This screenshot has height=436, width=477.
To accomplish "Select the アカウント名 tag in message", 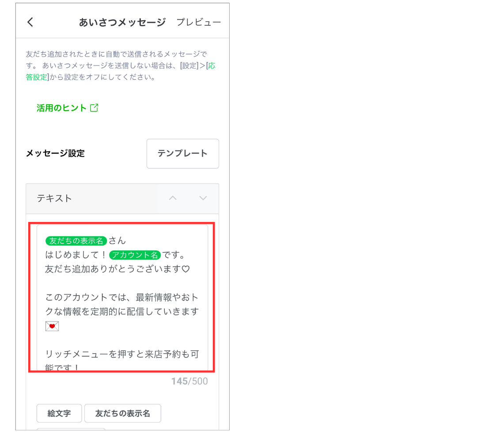I will (135, 255).
